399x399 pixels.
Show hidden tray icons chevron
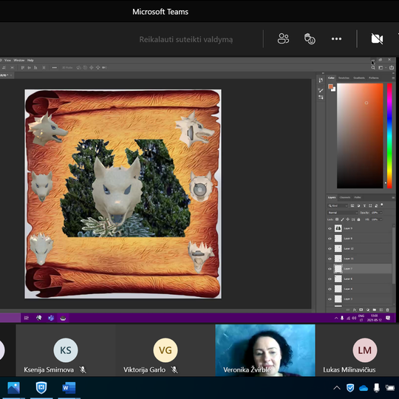pos(337,388)
